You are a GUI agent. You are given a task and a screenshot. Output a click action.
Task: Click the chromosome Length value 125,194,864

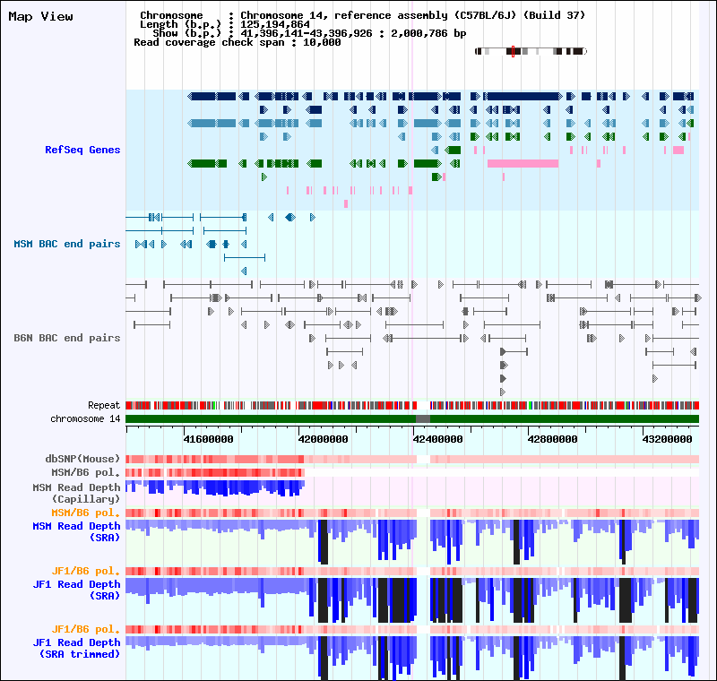[x=275, y=24]
